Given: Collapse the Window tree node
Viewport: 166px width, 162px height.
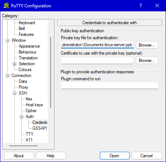Looking at the screenshot, I should click(x=8, y=40).
